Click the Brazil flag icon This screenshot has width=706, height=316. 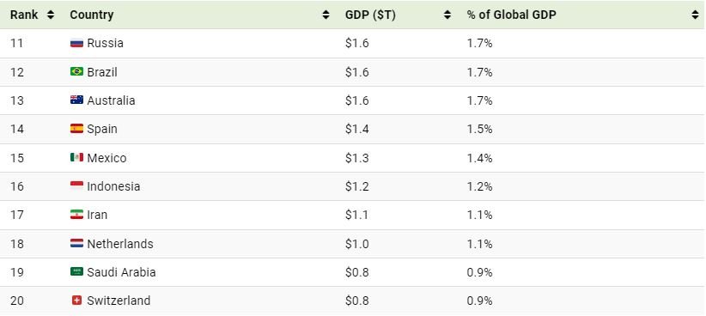tap(76, 71)
